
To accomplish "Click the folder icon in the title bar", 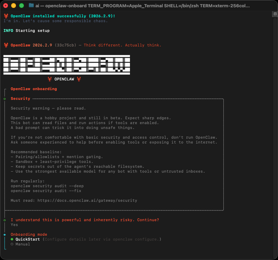I will click(x=31, y=6).
